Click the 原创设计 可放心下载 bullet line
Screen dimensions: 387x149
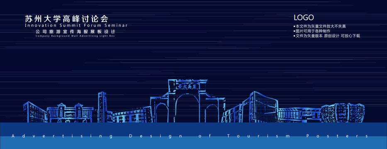coord(327,36)
